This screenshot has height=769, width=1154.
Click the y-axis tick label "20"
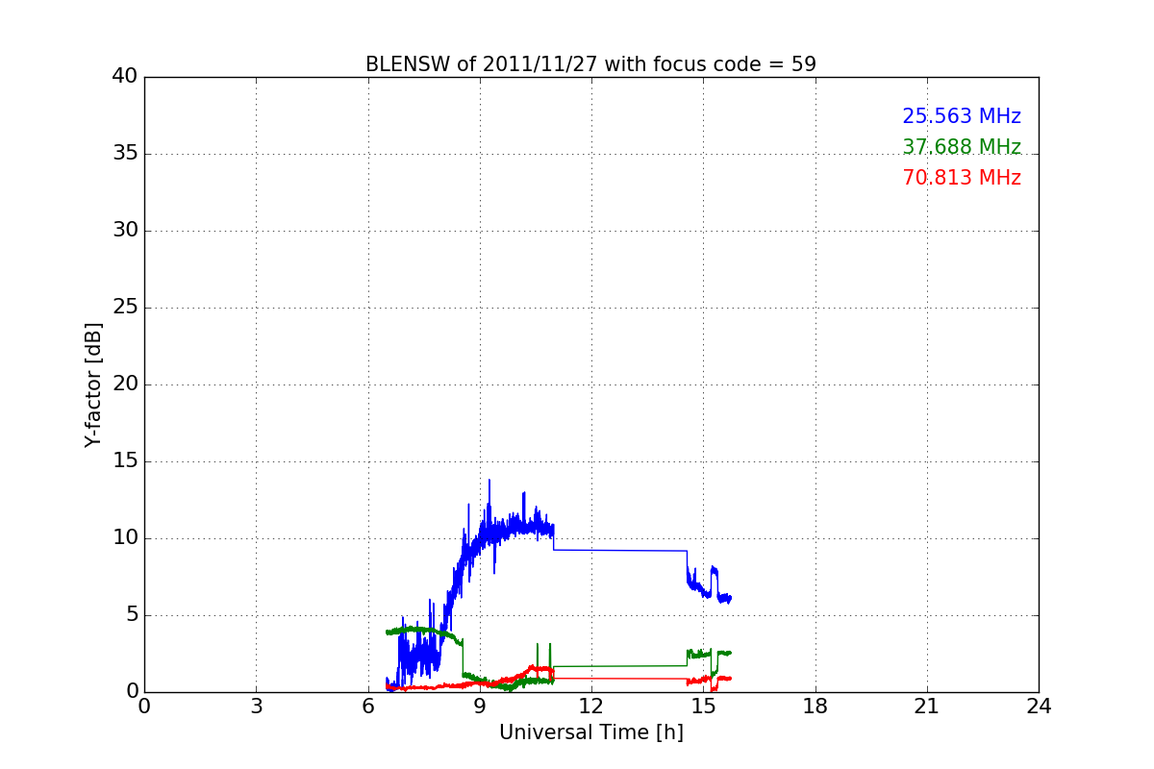(x=125, y=384)
